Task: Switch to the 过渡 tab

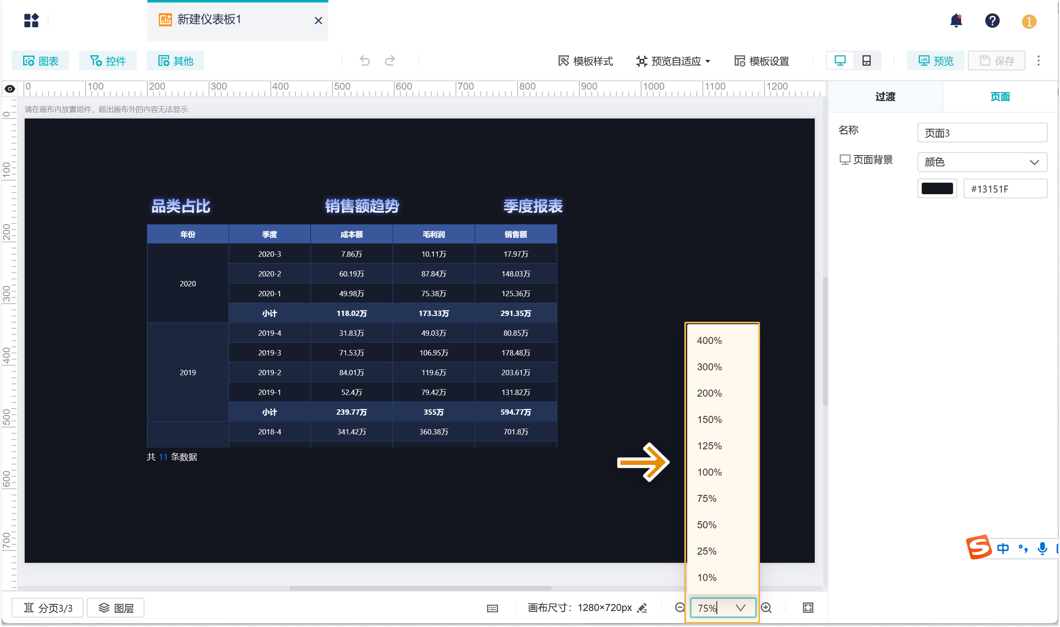Action: (x=885, y=97)
